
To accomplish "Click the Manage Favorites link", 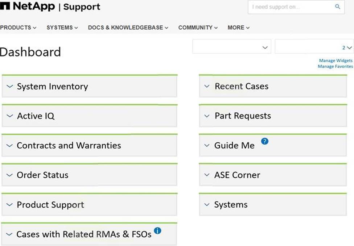I will (x=335, y=67).
